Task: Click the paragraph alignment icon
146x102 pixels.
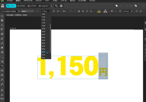Action: point(112,11)
